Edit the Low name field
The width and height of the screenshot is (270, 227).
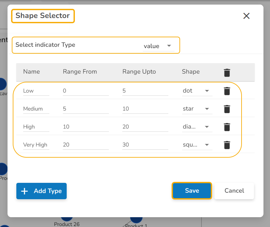pyautogui.click(x=36, y=91)
